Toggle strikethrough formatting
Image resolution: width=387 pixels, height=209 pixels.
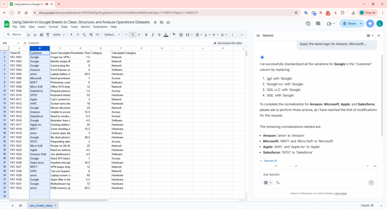[x=159, y=35]
